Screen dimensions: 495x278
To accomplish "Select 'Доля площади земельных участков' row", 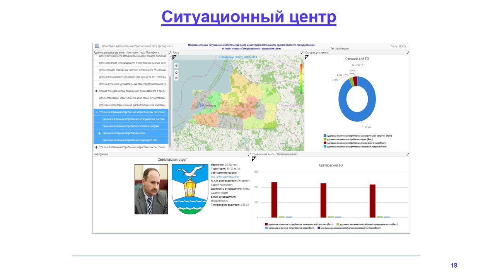I will coord(131,70).
